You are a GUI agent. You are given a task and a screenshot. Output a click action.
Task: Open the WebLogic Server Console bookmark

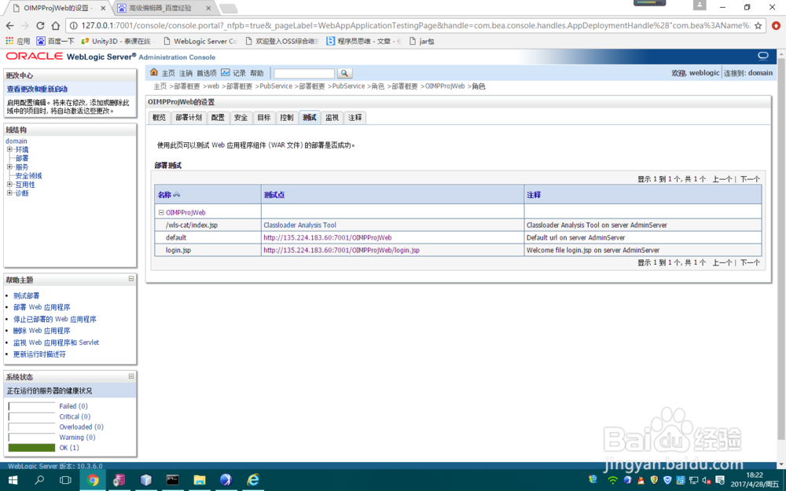point(200,41)
